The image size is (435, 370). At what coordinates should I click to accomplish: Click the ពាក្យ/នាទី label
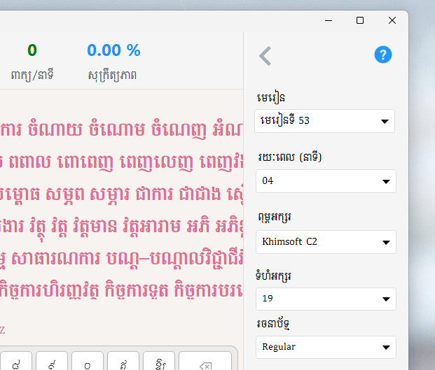[x=33, y=73]
